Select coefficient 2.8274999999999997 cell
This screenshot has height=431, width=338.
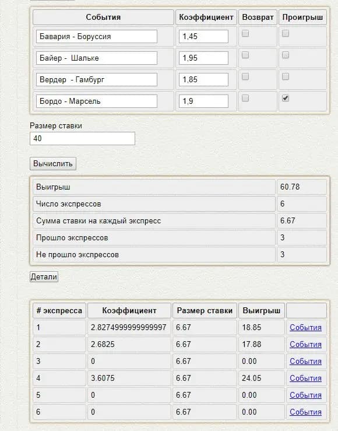click(129, 327)
